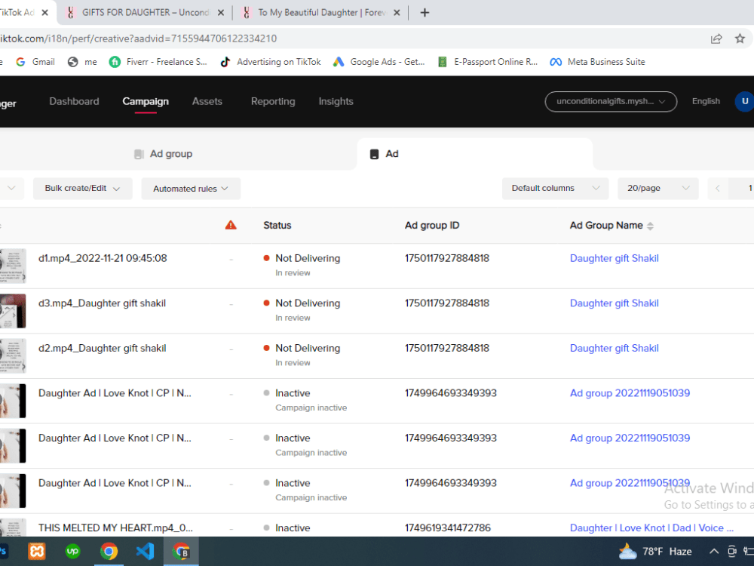Click the red warning triangle column icon
The width and height of the screenshot is (754, 566).
(x=231, y=225)
